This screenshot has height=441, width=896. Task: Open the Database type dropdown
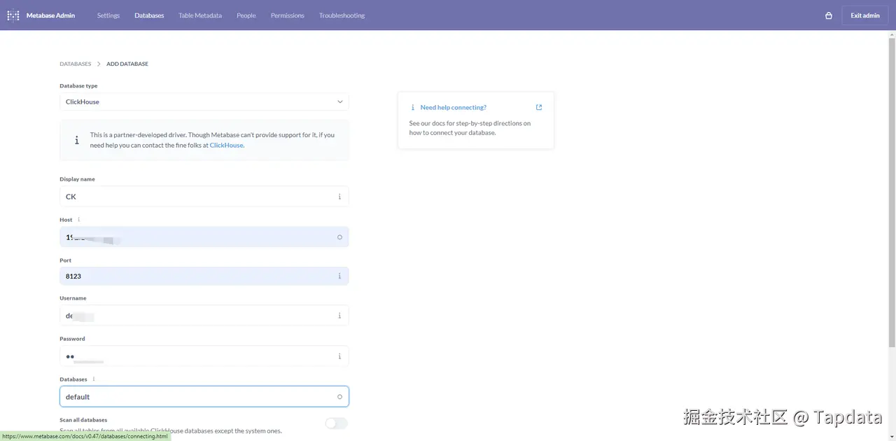204,101
